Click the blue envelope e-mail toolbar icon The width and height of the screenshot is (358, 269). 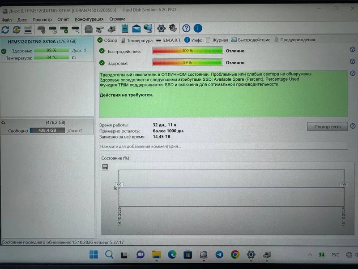tap(136, 29)
